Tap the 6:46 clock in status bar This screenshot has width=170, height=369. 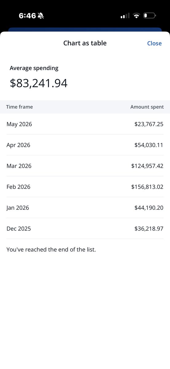tap(27, 16)
